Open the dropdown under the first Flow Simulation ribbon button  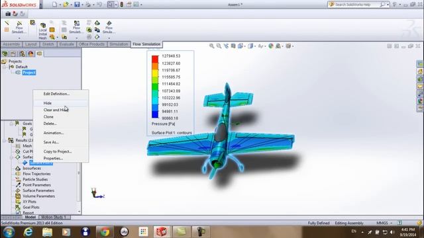(19, 38)
